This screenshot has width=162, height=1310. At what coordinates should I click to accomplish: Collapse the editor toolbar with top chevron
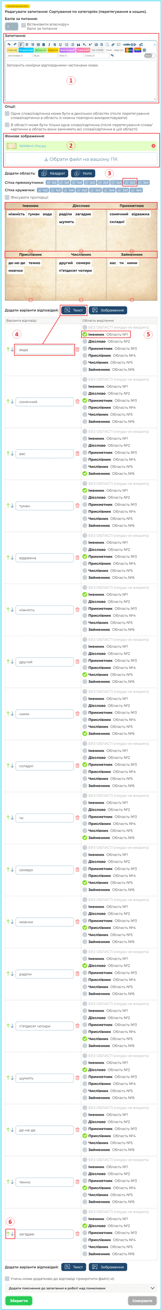[154, 45]
